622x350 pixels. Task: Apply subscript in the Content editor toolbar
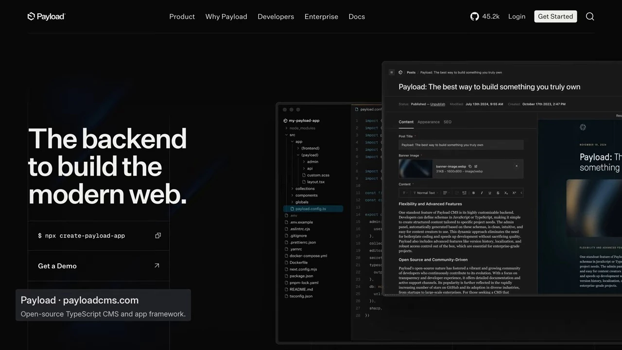(x=506, y=193)
